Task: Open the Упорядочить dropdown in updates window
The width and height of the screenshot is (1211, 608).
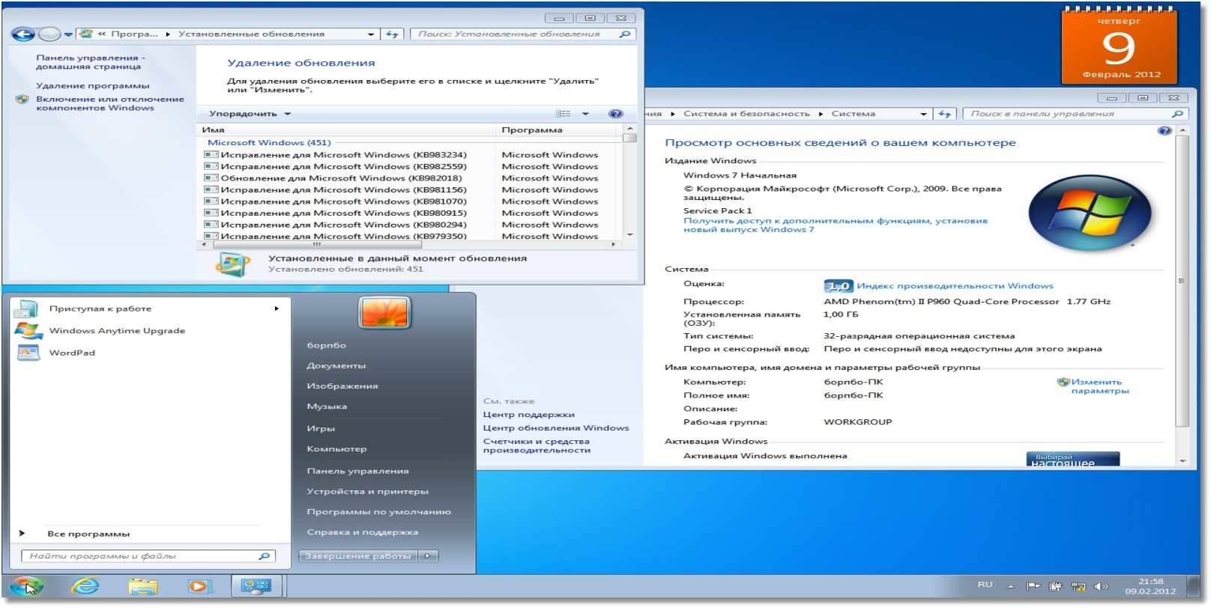Action: [250, 114]
